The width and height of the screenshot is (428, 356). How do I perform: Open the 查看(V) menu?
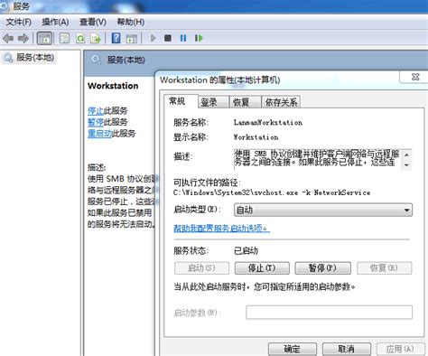[x=93, y=22]
